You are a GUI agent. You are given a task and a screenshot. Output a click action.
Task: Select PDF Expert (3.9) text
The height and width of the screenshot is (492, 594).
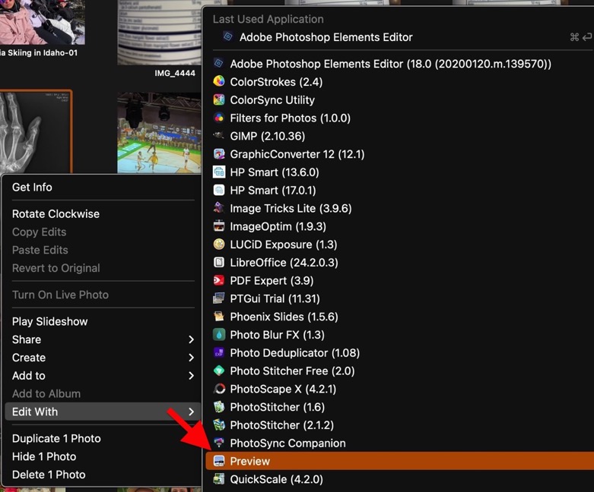tap(272, 281)
